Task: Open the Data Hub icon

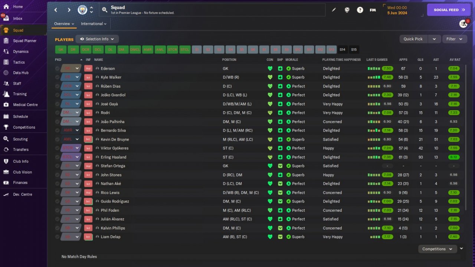Action: point(6,73)
